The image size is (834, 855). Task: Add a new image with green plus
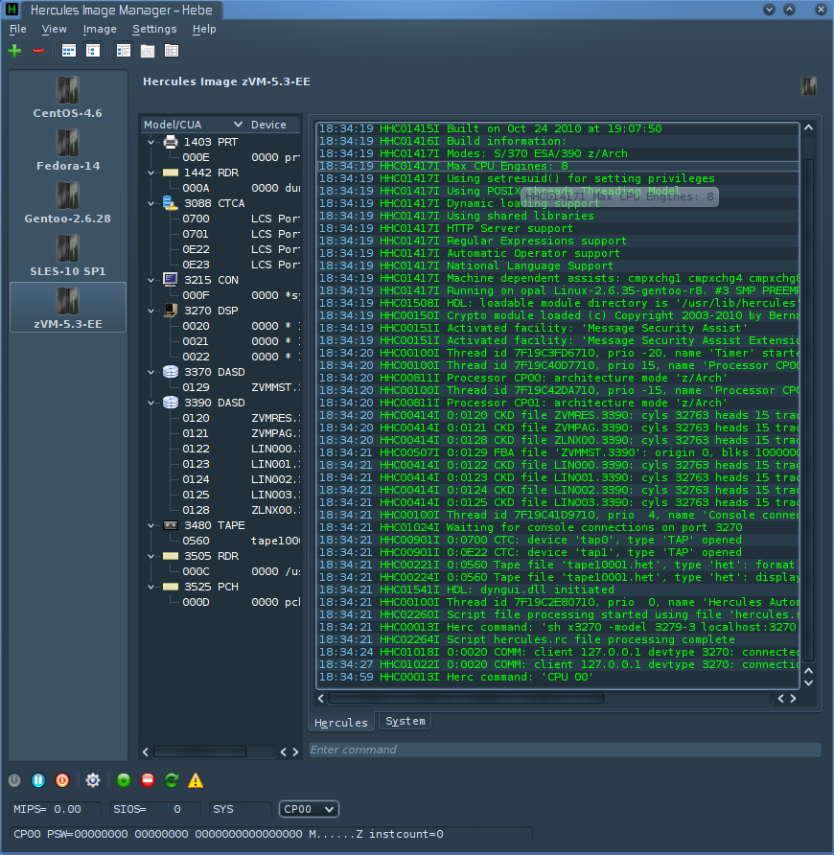(14, 51)
